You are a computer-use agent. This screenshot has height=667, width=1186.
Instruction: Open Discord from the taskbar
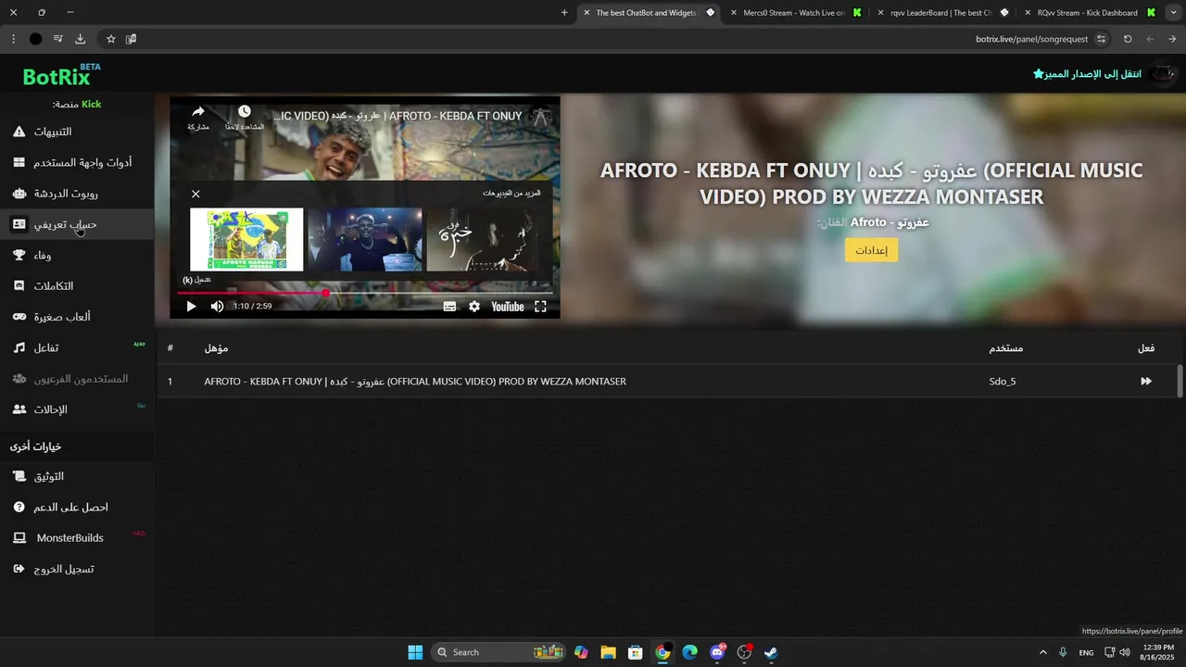(717, 652)
